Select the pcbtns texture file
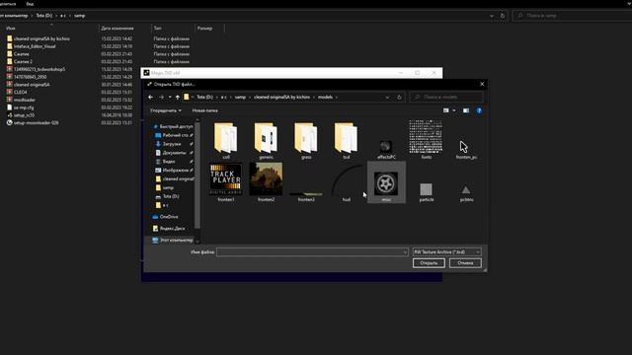The width and height of the screenshot is (632, 355). 466,193
